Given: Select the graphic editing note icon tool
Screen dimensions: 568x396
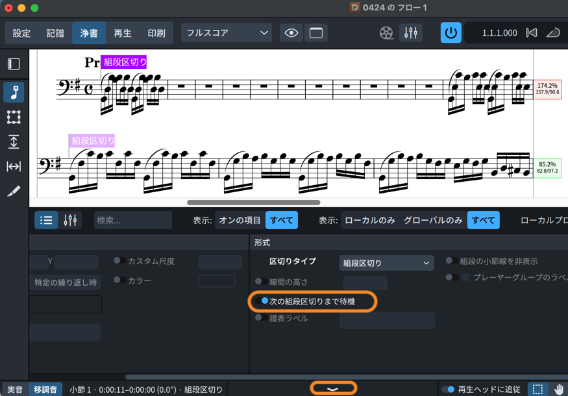Looking at the screenshot, I should [14, 92].
